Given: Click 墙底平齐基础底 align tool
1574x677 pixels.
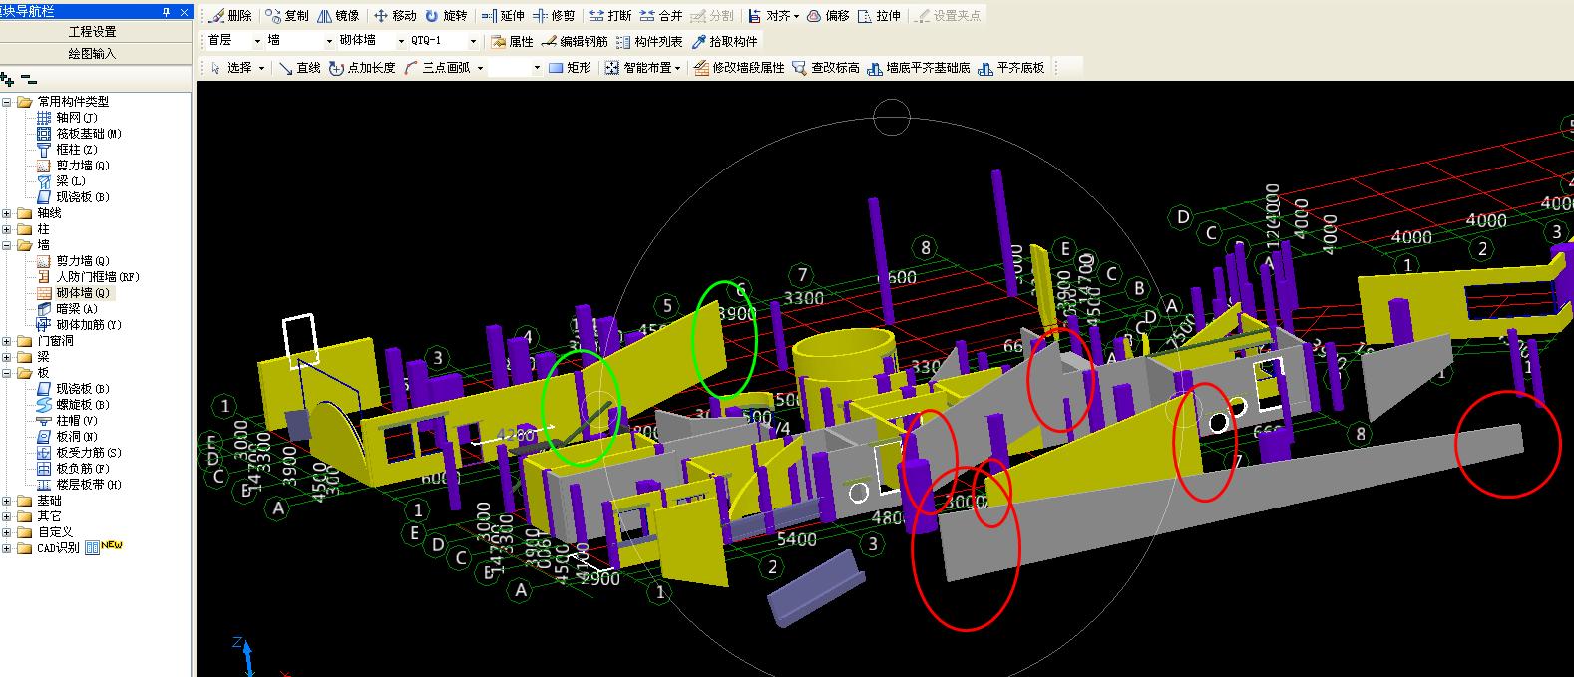Looking at the screenshot, I should pyautogui.click(x=920, y=68).
